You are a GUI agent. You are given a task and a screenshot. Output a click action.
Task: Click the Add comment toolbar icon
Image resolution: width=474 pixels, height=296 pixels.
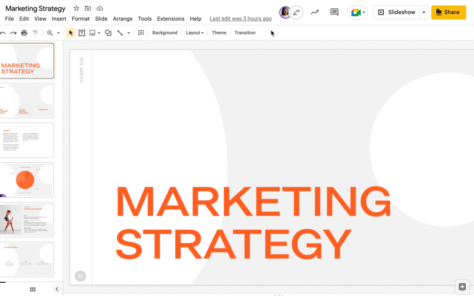pos(141,32)
